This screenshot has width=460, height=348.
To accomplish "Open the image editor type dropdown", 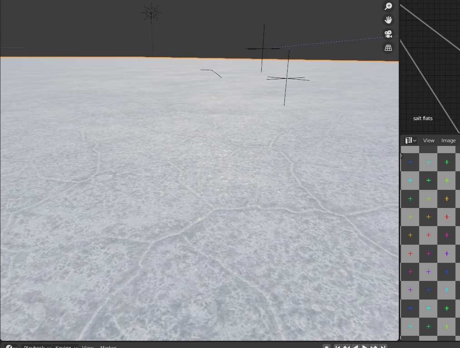I will click(411, 140).
